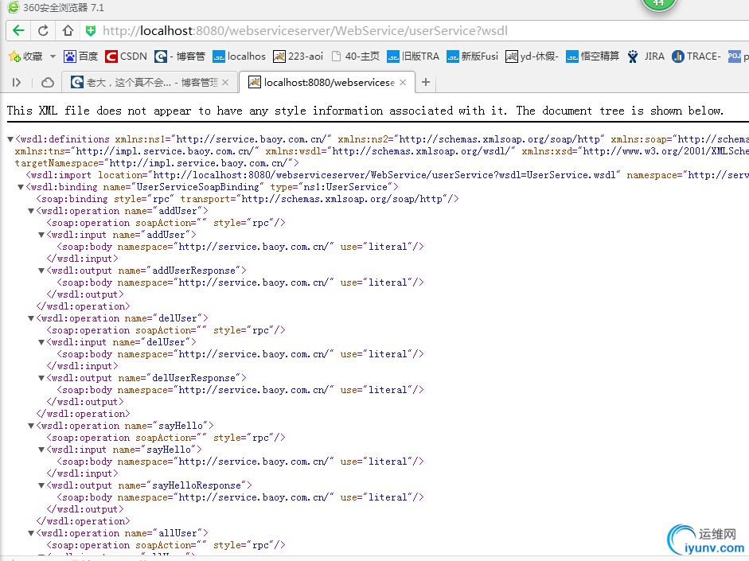Collapse the wsdl:output addUserResponse node

coord(41,271)
